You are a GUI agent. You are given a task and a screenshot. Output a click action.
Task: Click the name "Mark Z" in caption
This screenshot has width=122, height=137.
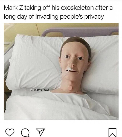[13, 8]
